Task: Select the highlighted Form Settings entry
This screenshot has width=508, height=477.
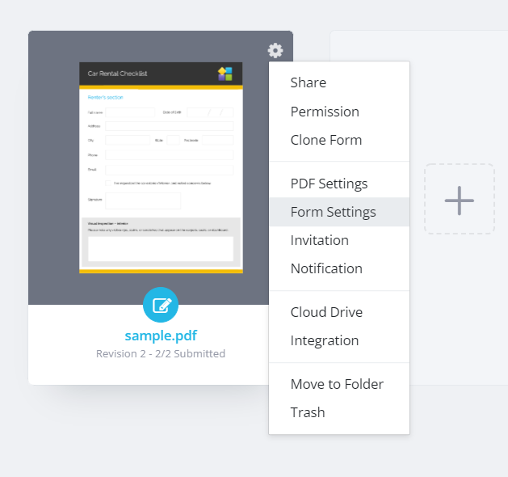Action: tap(333, 212)
